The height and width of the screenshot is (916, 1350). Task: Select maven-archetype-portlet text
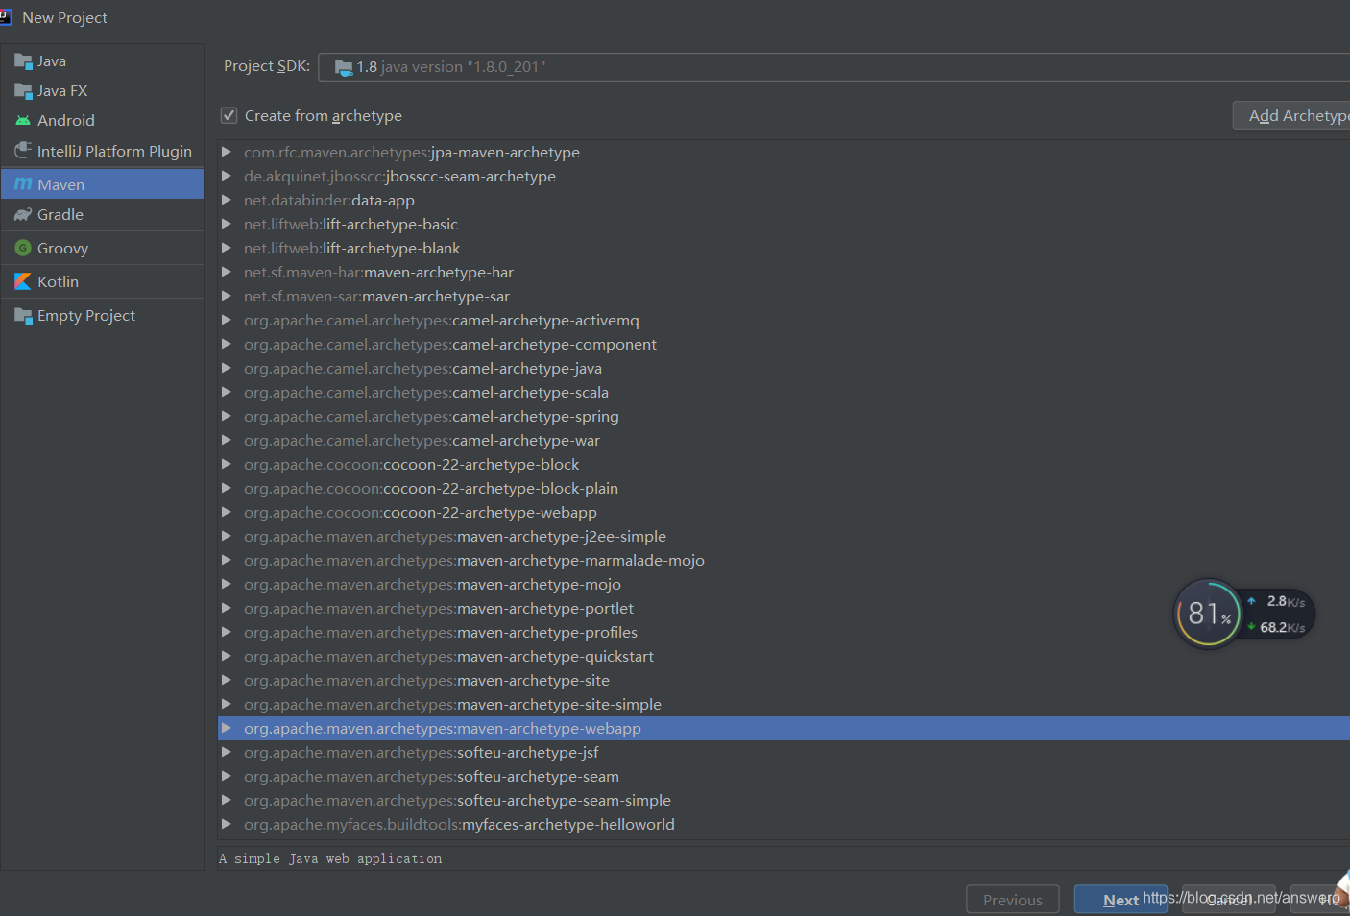click(545, 608)
